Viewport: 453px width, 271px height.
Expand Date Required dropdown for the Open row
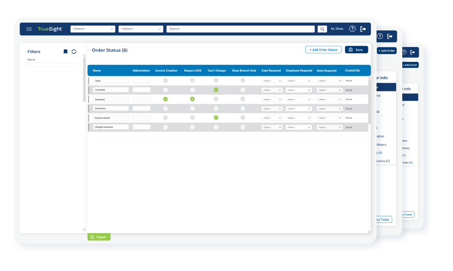pyautogui.click(x=272, y=81)
